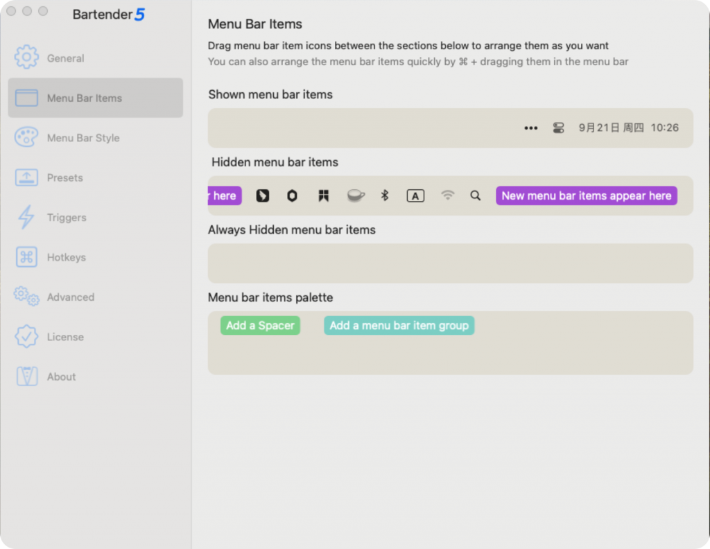The width and height of the screenshot is (710, 549).
Task: Select the black arrow app icon
Action: [263, 195]
